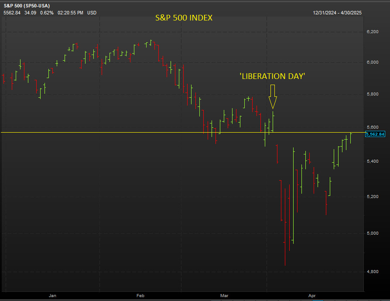Click the 02:20:55 PM timestamp

click(70, 13)
